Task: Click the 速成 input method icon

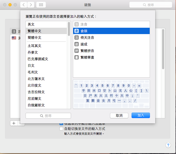Action: pyautogui.click(x=77, y=44)
